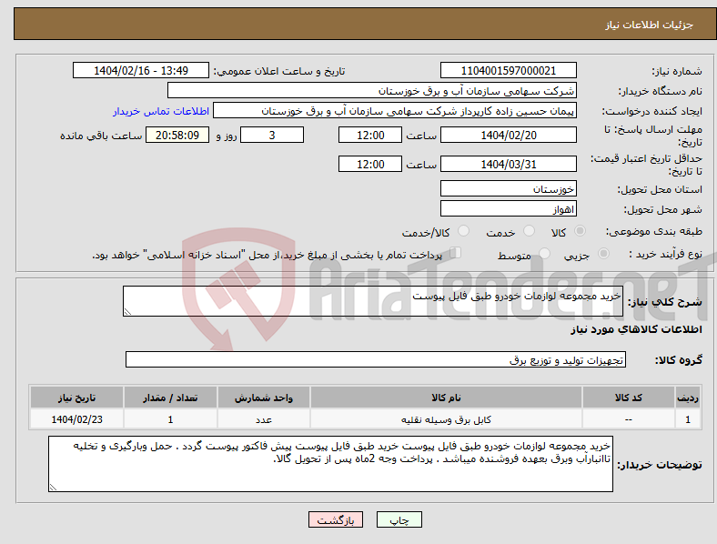
Task: Click the بازگشت (back) button
Action: pyautogui.click(x=336, y=519)
